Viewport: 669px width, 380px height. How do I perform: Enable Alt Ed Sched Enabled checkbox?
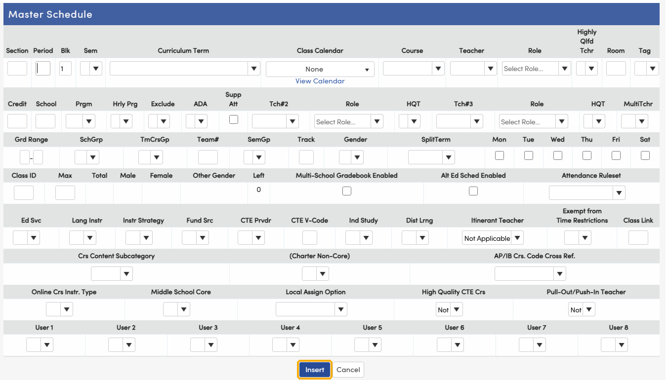pos(473,191)
